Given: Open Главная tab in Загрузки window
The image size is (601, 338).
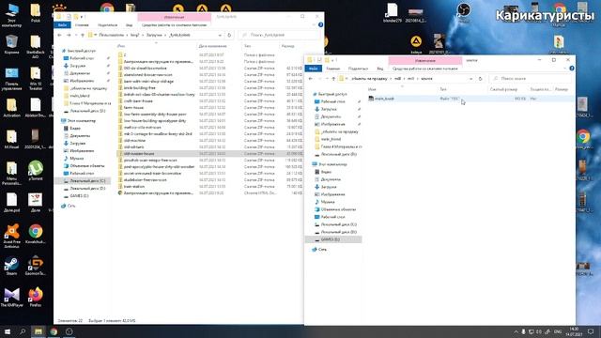Looking at the screenshot, I should [x=82, y=25].
